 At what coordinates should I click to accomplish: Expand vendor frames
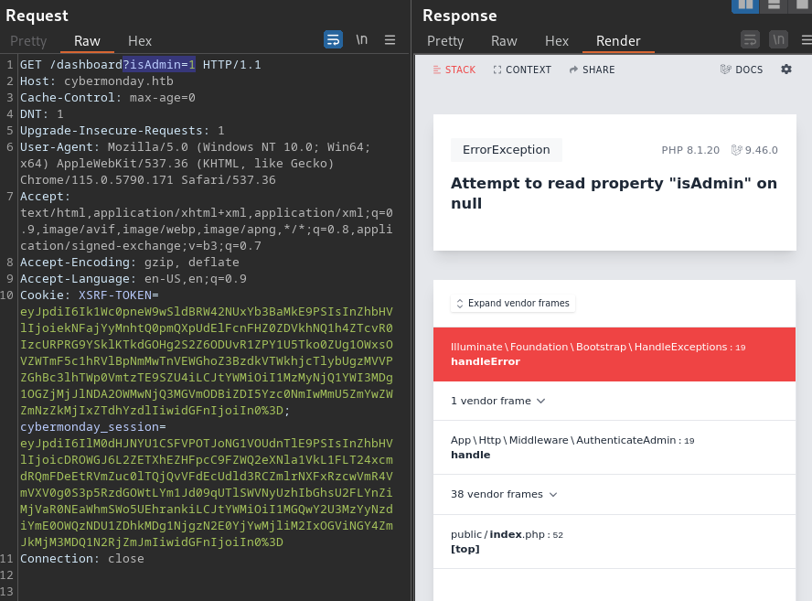[x=513, y=303]
